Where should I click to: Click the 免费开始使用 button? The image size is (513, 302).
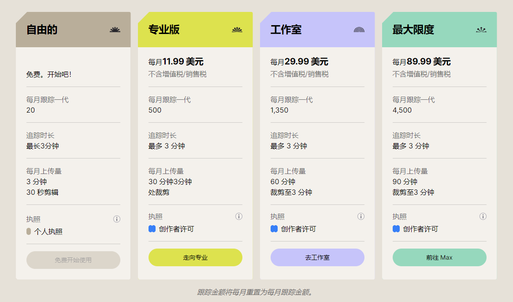point(73,260)
